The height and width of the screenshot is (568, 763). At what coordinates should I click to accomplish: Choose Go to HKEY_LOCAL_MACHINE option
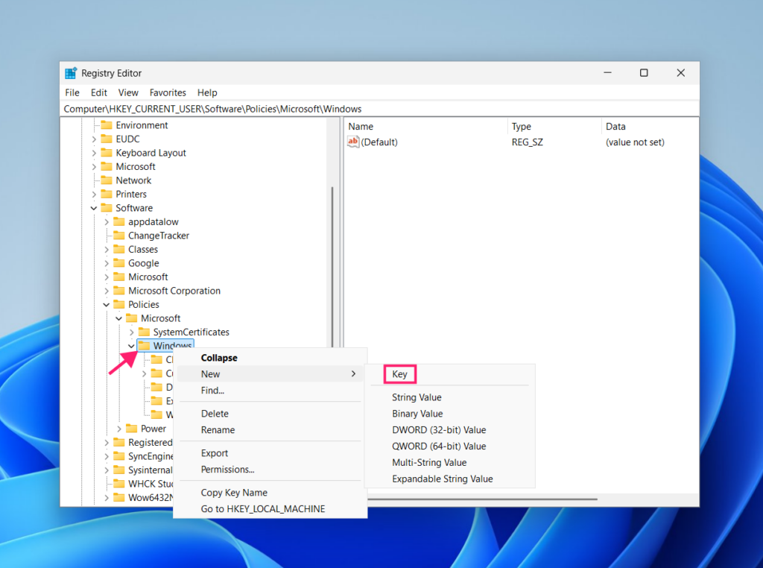(270, 508)
